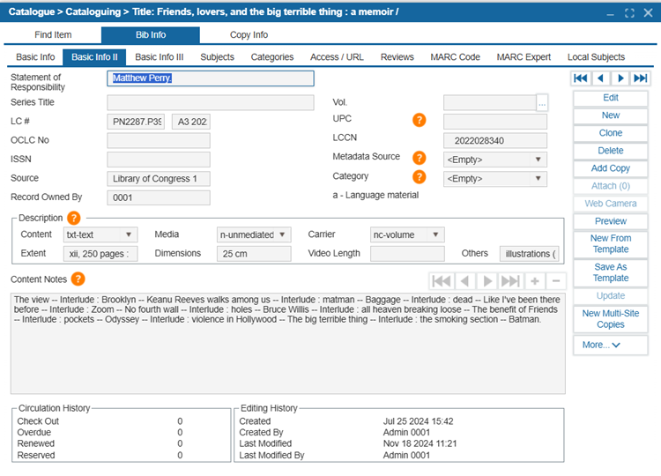Focus the OCLC No field
661x476 pixels.
coord(159,140)
